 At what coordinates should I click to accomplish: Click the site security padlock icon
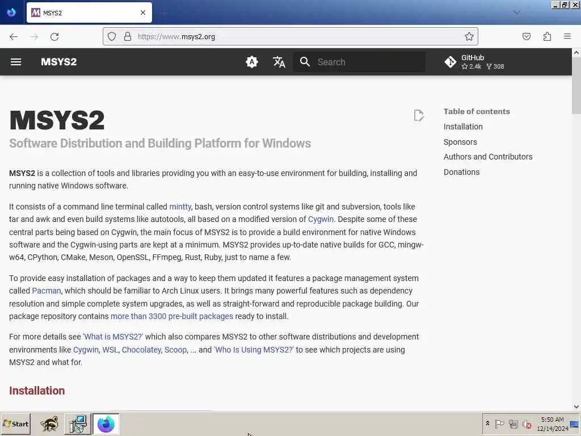[x=128, y=36]
